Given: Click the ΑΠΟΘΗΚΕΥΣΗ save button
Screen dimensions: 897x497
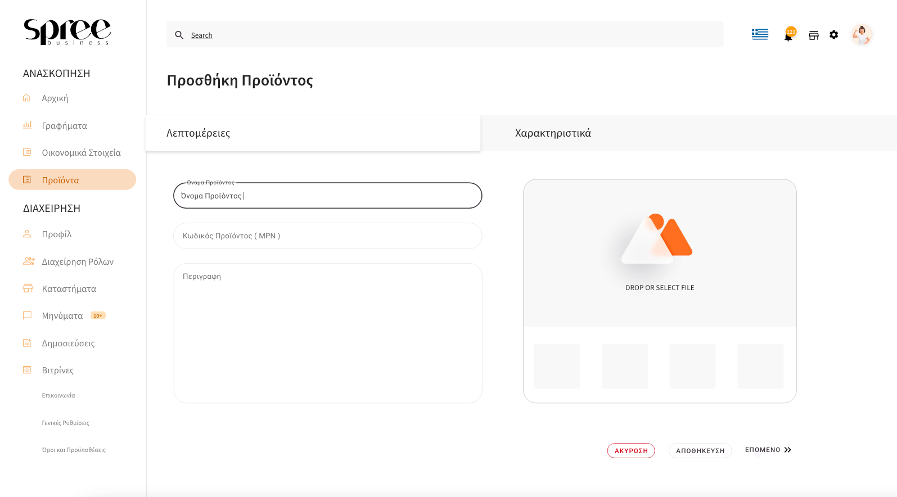Looking at the screenshot, I should tap(700, 451).
